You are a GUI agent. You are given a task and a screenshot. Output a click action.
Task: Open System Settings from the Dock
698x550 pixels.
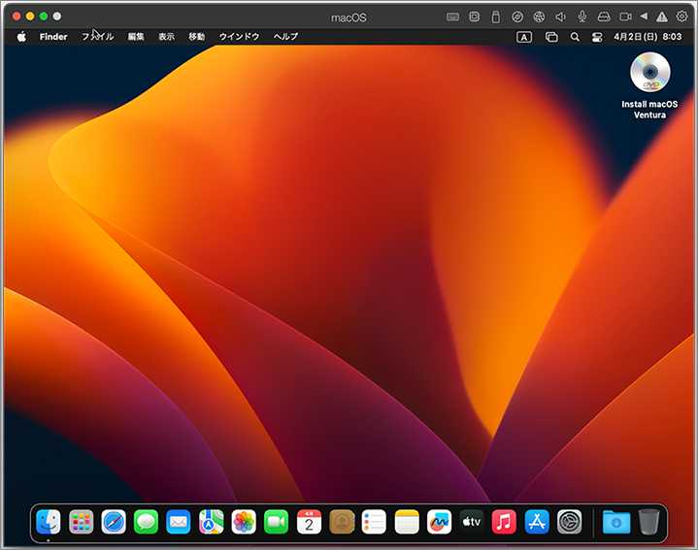(569, 522)
